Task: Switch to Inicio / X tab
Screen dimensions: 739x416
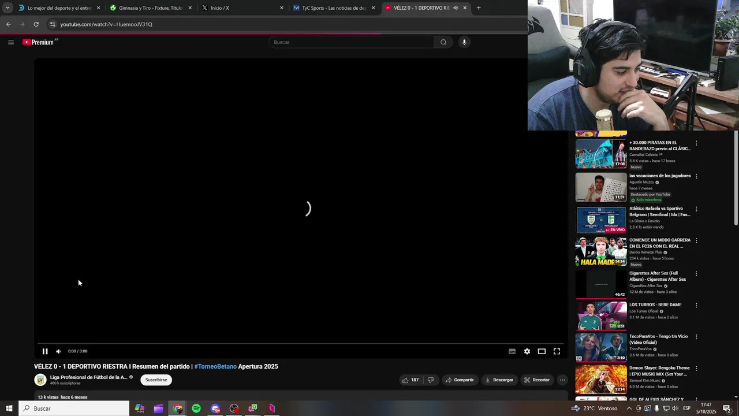Action: coord(242,8)
